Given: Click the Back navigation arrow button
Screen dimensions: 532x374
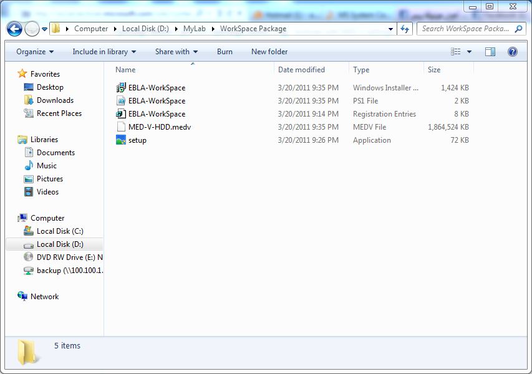Looking at the screenshot, I should [x=14, y=29].
